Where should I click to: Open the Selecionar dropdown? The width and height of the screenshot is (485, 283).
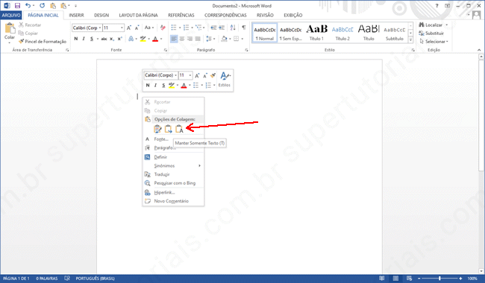434,42
